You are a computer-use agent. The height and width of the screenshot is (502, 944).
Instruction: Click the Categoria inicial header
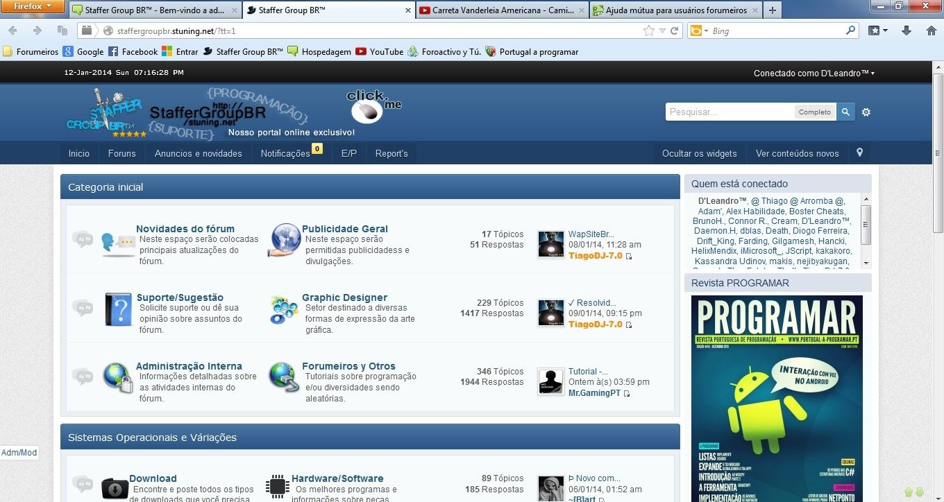click(370, 187)
